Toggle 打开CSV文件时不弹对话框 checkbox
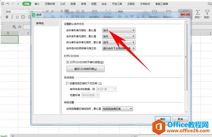 click(x=68, y=62)
